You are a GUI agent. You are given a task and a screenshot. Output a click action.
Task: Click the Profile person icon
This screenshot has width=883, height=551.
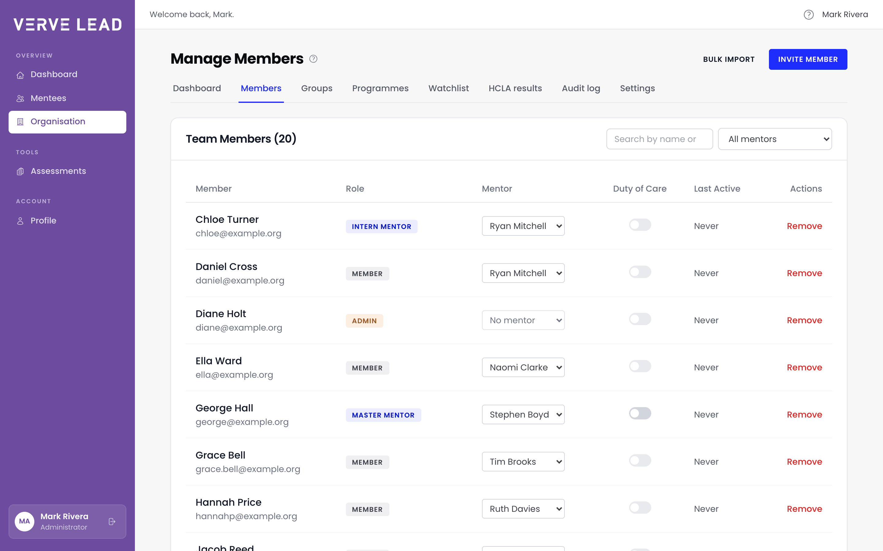(x=21, y=221)
